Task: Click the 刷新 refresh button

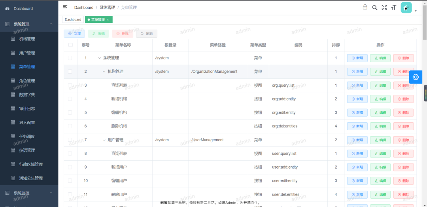Action: pos(146,34)
